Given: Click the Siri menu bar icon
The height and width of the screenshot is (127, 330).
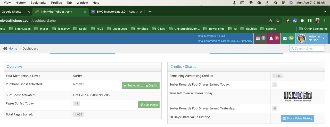Looking at the screenshot, I should [291, 3].
